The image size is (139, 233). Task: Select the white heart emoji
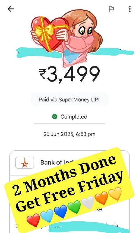coord(88,202)
